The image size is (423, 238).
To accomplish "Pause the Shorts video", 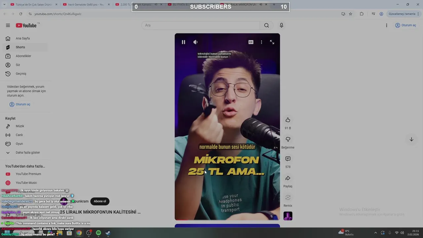I will tap(183, 42).
